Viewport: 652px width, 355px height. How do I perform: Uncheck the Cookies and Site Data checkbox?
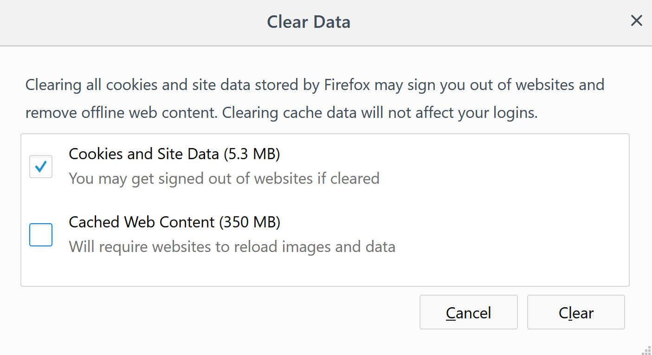tap(41, 167)
